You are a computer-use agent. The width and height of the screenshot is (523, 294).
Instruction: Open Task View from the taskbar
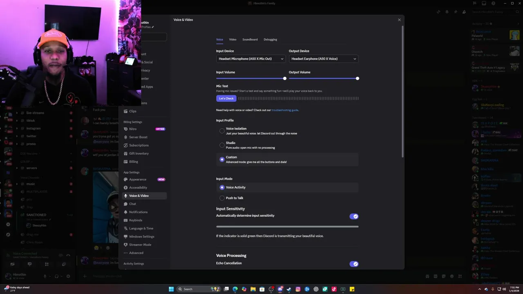(226, 289)
